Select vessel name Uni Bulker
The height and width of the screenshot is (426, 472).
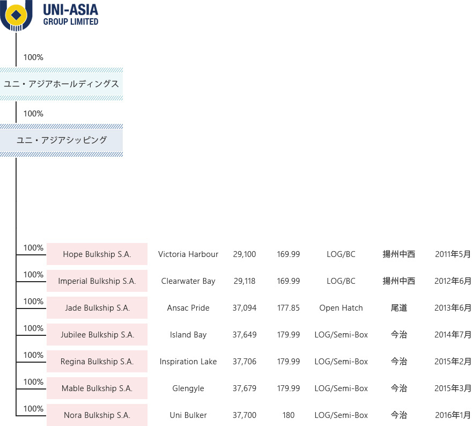pyautogui.click(x=188, y=415)
